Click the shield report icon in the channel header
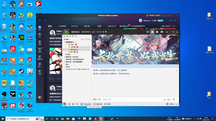216x121 pixels. (x=106, y=32)
